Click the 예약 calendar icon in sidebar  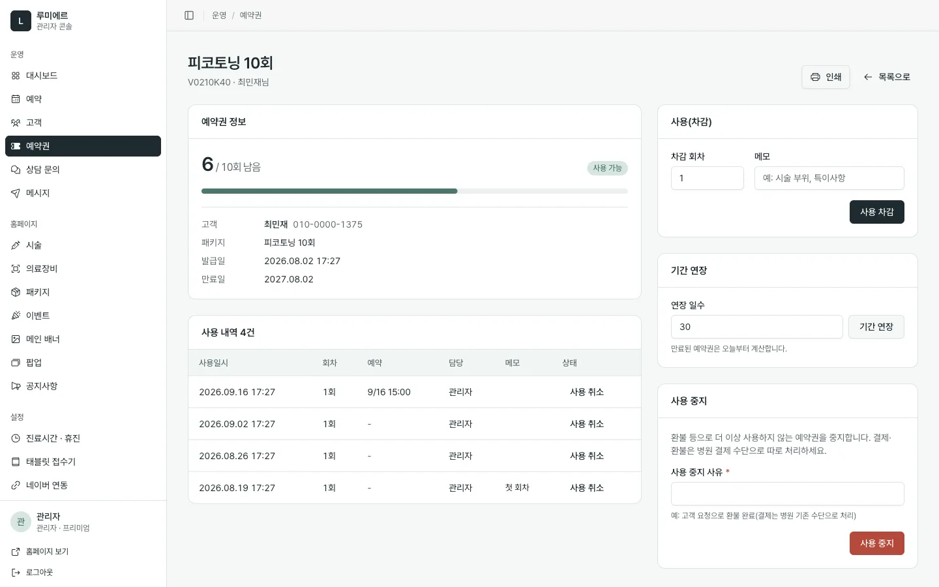coord(16,99)
